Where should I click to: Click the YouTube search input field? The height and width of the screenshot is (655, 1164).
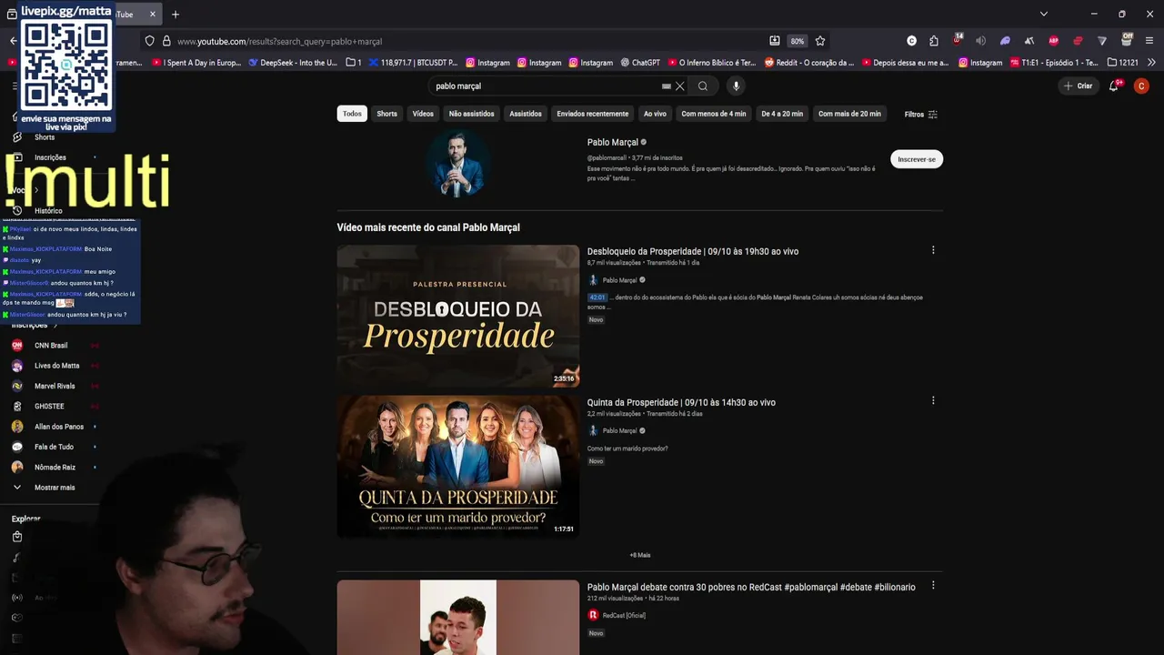tap(546, 86)
